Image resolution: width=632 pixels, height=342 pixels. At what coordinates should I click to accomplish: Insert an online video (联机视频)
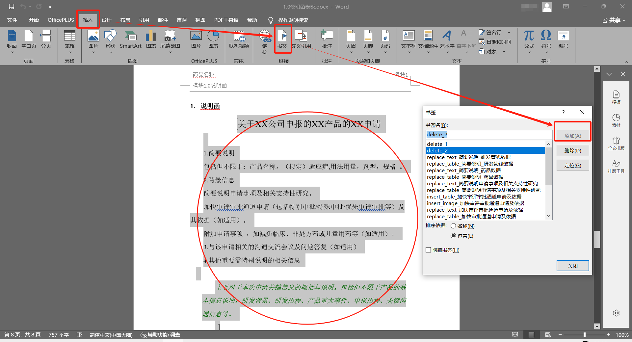239,39
